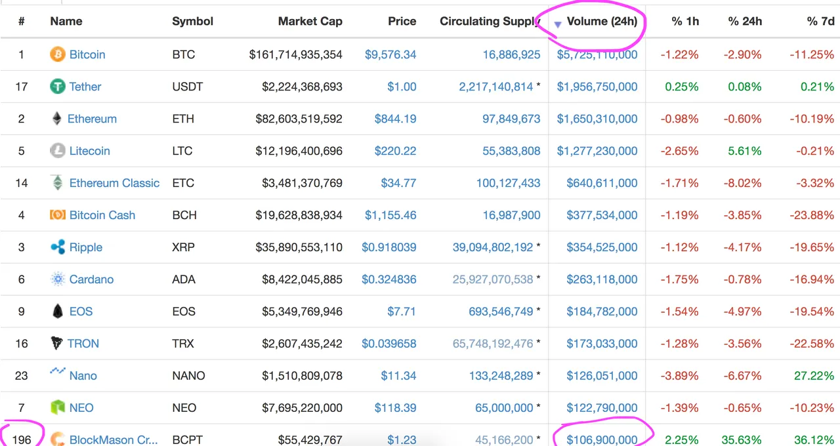840x446 pixels.
Task: Sort by % 7d column header
Action: tap(820, 21)
